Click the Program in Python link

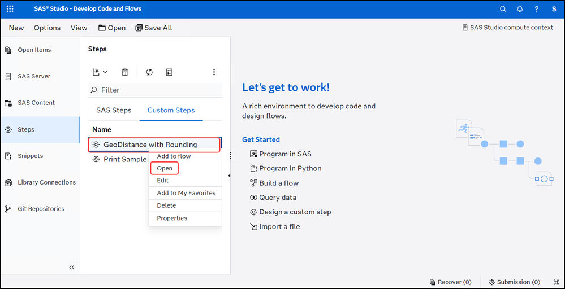click(x=286, y=168)
